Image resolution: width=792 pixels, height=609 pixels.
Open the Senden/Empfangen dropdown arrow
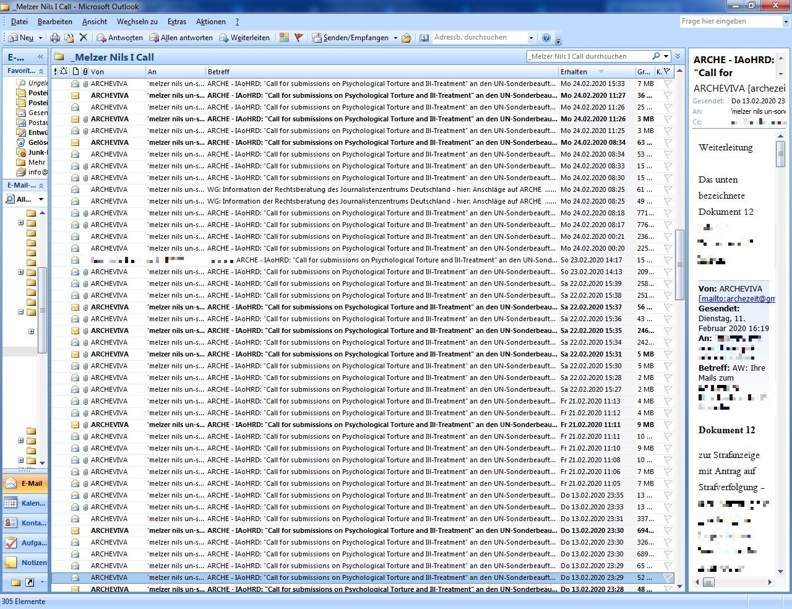(395, 38)
